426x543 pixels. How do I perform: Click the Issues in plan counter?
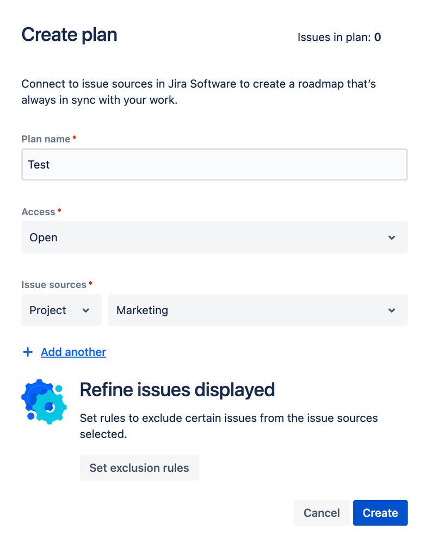[x=339, y=38]
